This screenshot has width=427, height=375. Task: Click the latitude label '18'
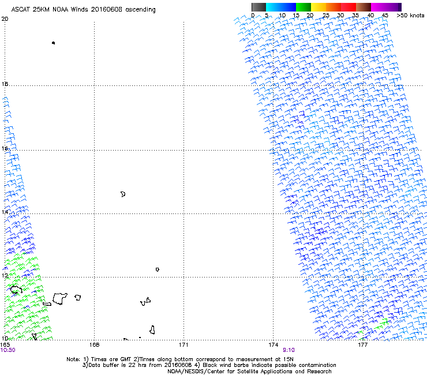point(5,84)
